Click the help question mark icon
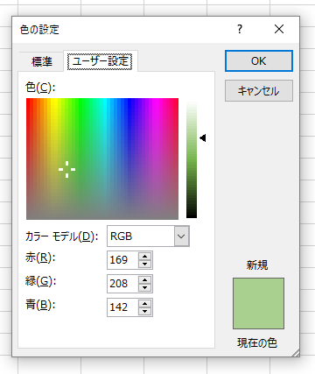 click(240, 29)
